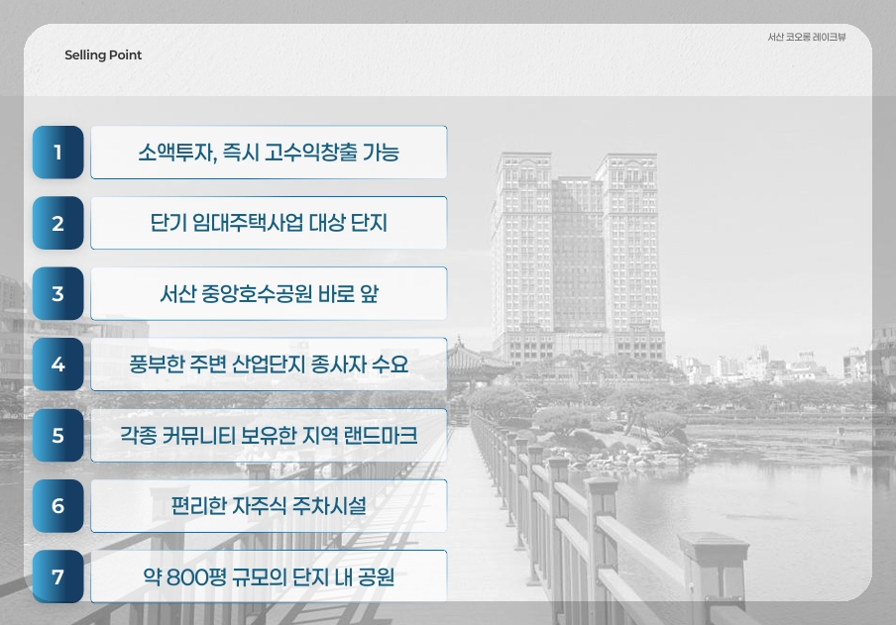This screenshot has width=896, height=625.
Task: Click the '서산 코오롱 레이크뷰' label
Action: tap(806, 37)
